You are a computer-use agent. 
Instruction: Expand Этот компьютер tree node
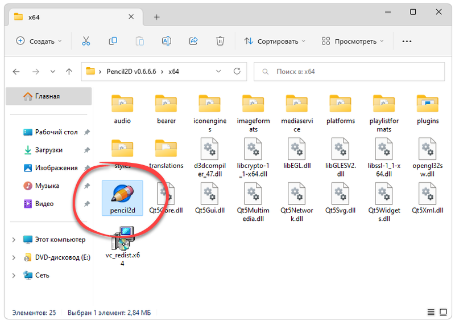(14, 240)
